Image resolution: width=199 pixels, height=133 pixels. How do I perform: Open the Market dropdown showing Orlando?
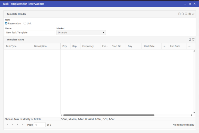pyautogui.click(x=81, y=32)
